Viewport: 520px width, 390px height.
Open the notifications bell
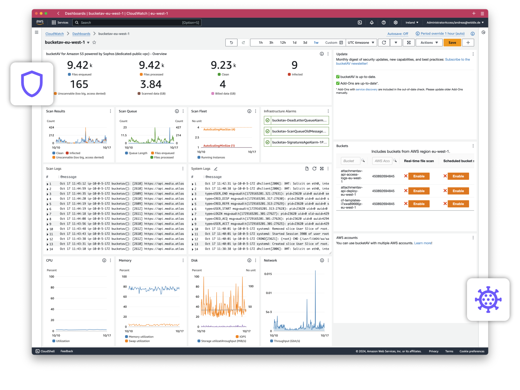[x=372, y=23]
